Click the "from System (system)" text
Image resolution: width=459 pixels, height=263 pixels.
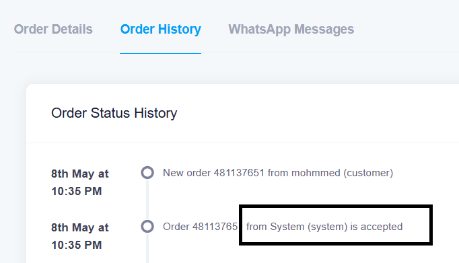click(297, 227)
